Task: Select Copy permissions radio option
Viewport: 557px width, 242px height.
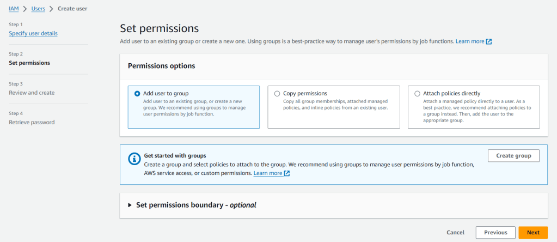Action: (x=277, y=94)
